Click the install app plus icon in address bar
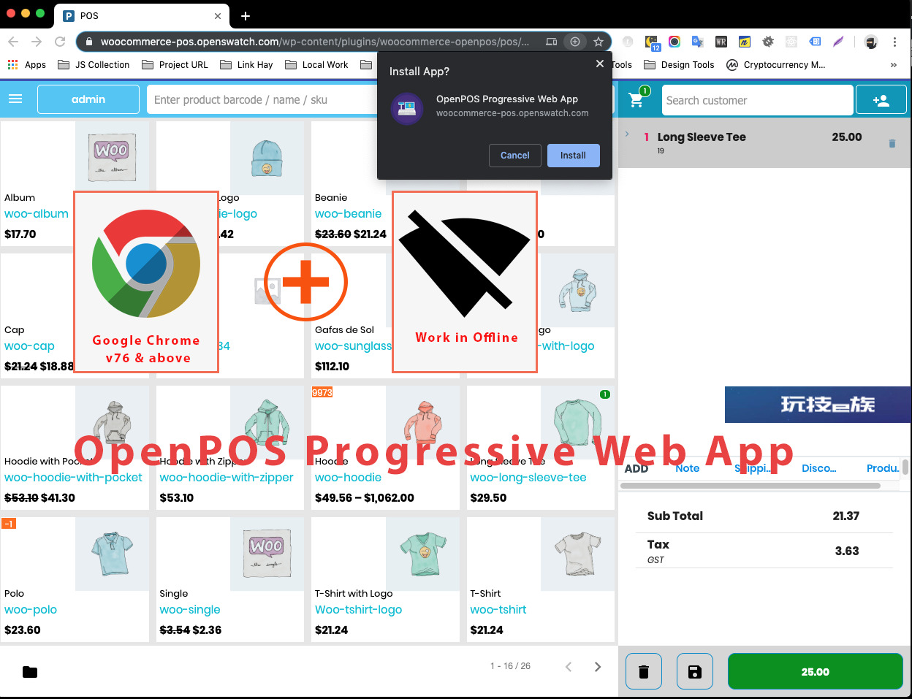 [575, 42]
